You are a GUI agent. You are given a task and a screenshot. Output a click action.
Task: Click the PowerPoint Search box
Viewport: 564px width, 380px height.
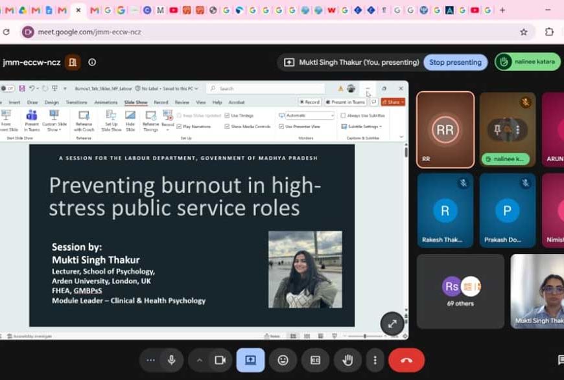[265, 88]
